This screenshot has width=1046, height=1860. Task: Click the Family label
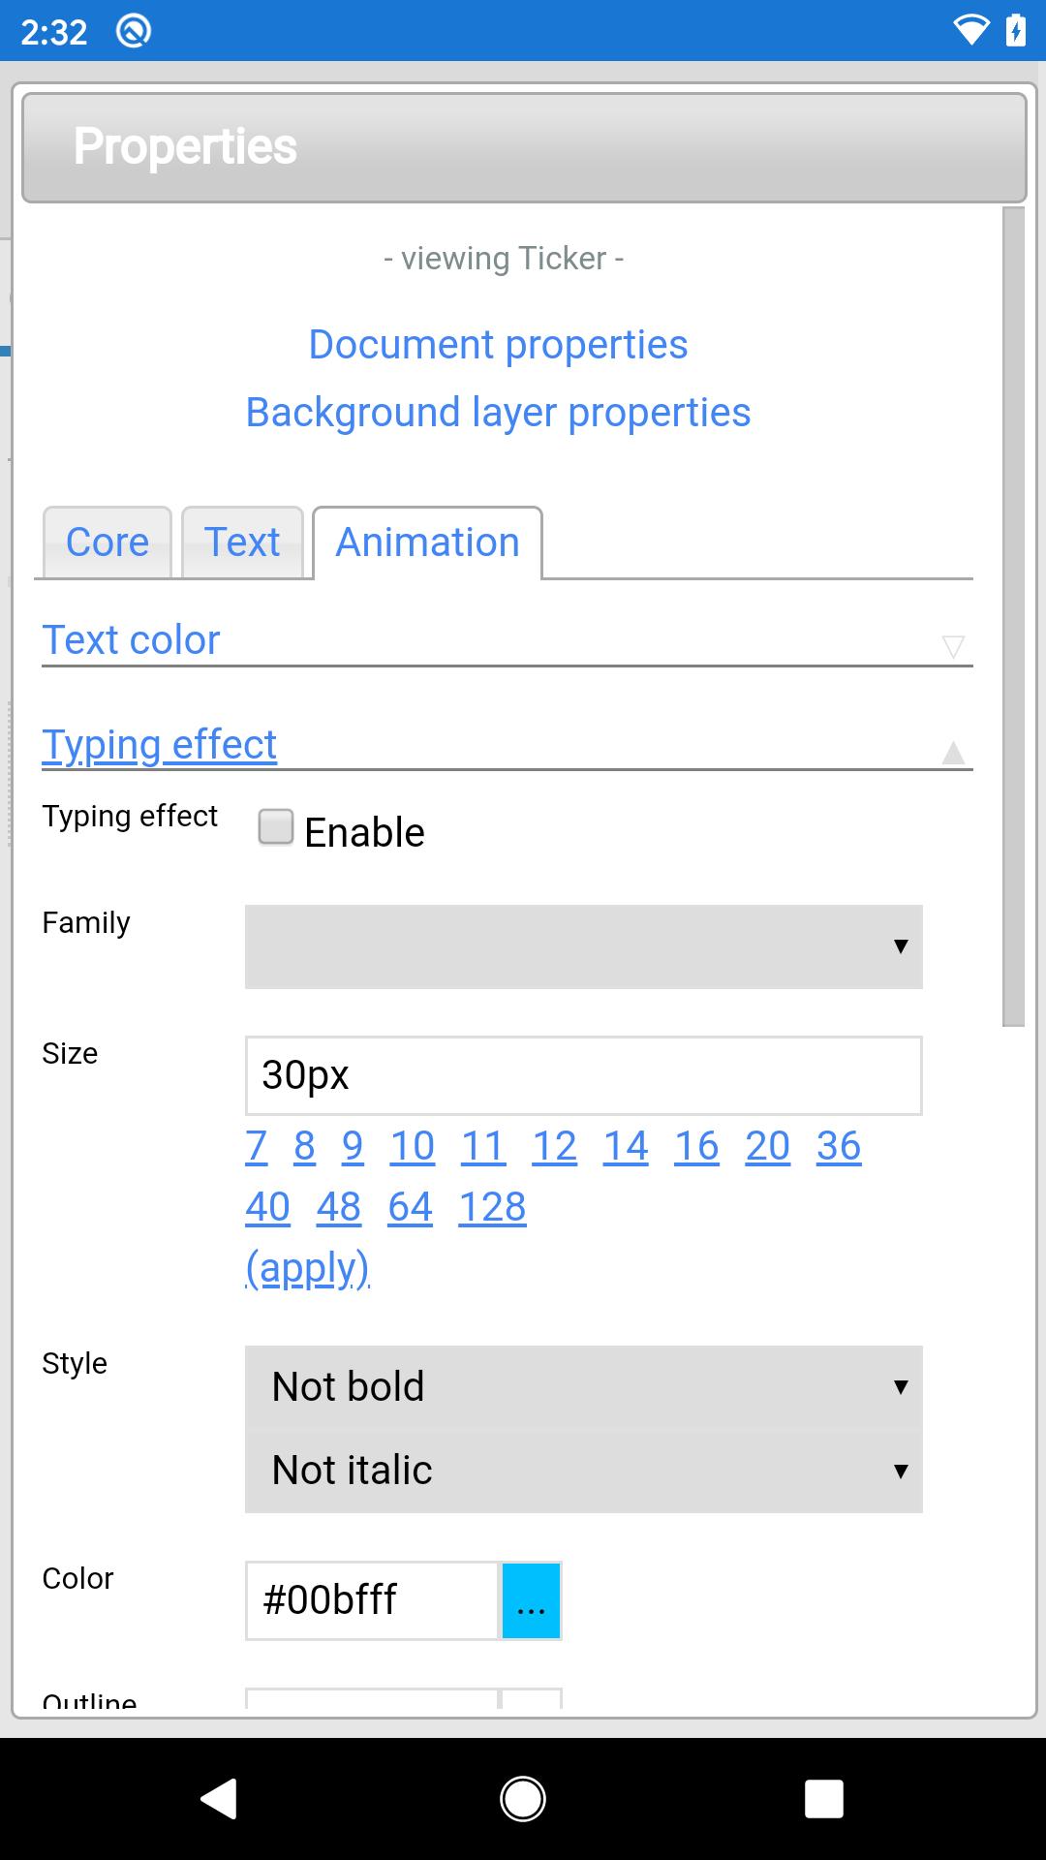click(86, 923)
